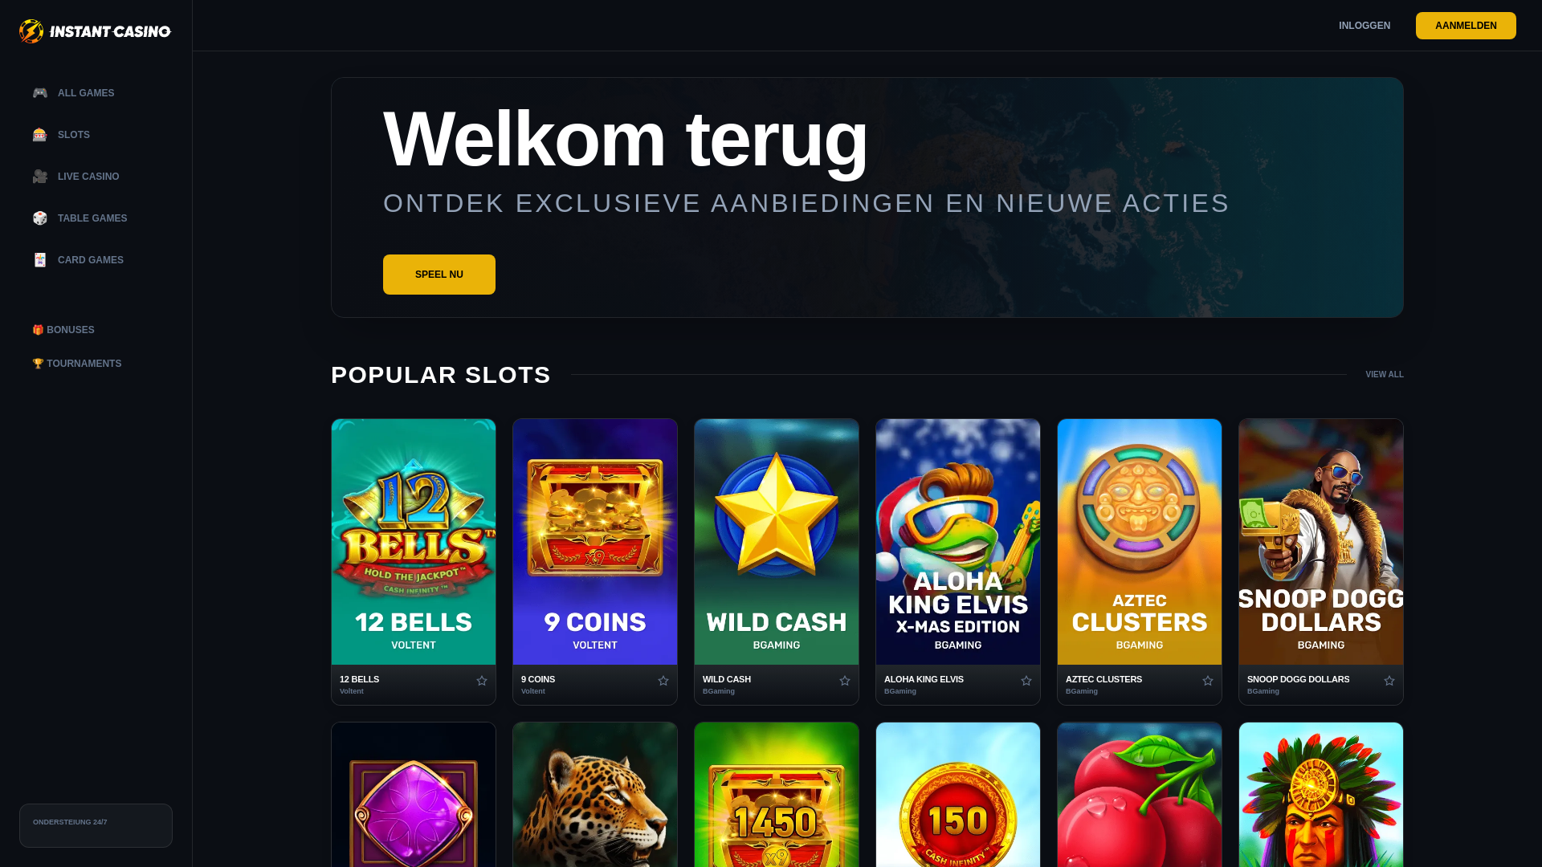Star the Aloha King Elvis game
This screenshot has height=867, width=1542.
[x=1026, y=681]
